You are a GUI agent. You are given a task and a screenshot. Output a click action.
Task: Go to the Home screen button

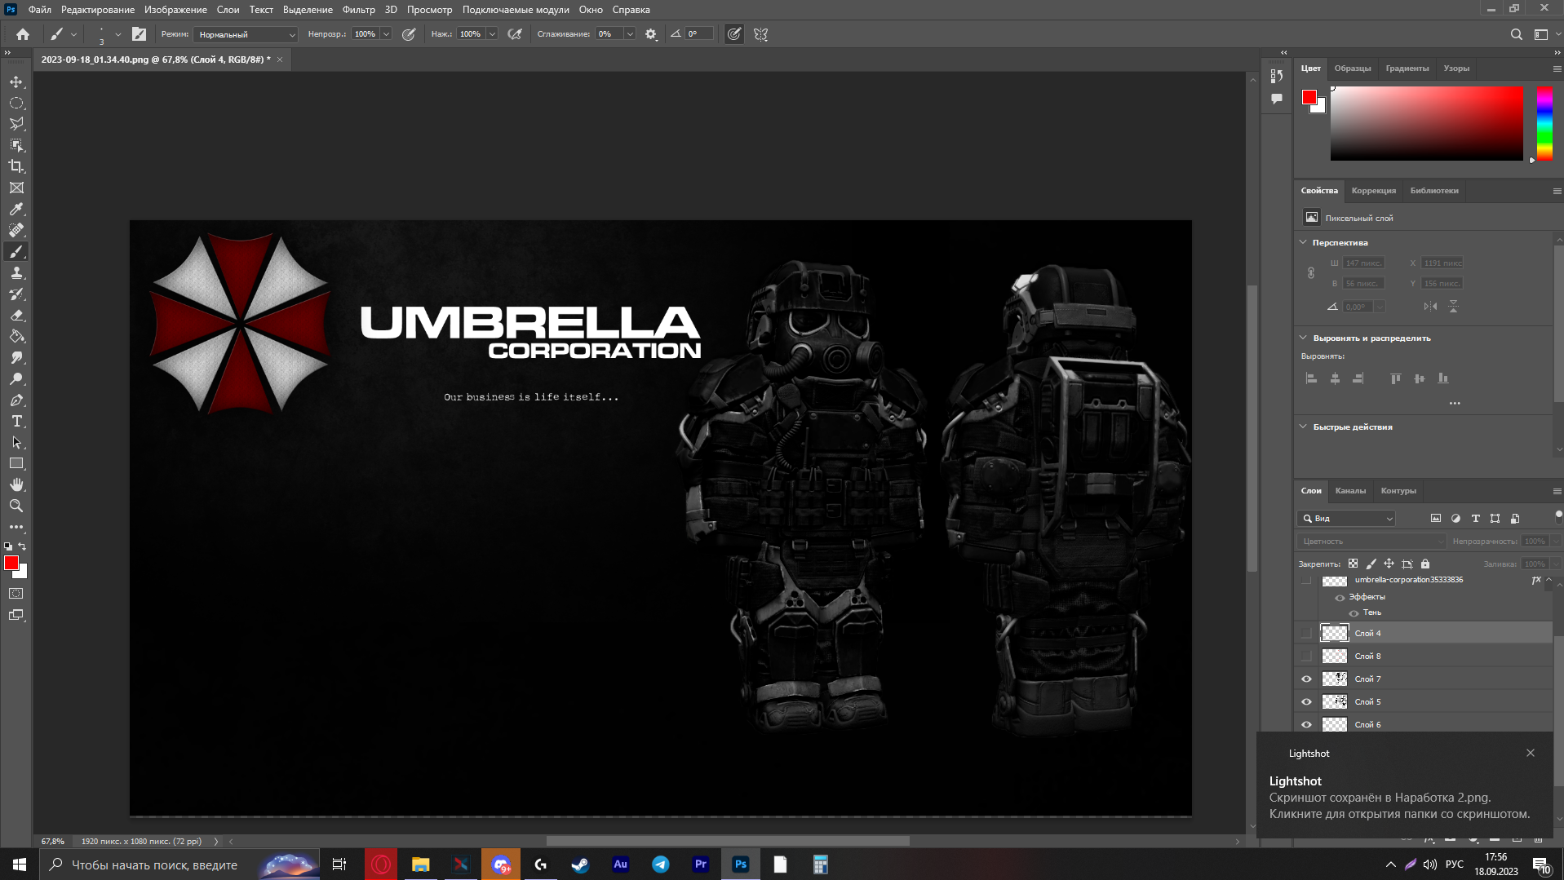point(23,34)
